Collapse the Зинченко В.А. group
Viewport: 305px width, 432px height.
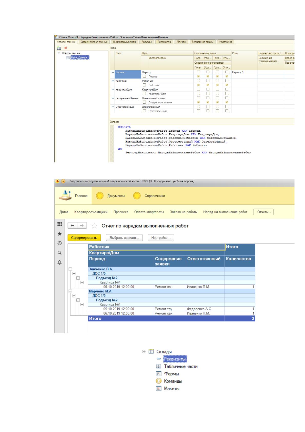70,269
